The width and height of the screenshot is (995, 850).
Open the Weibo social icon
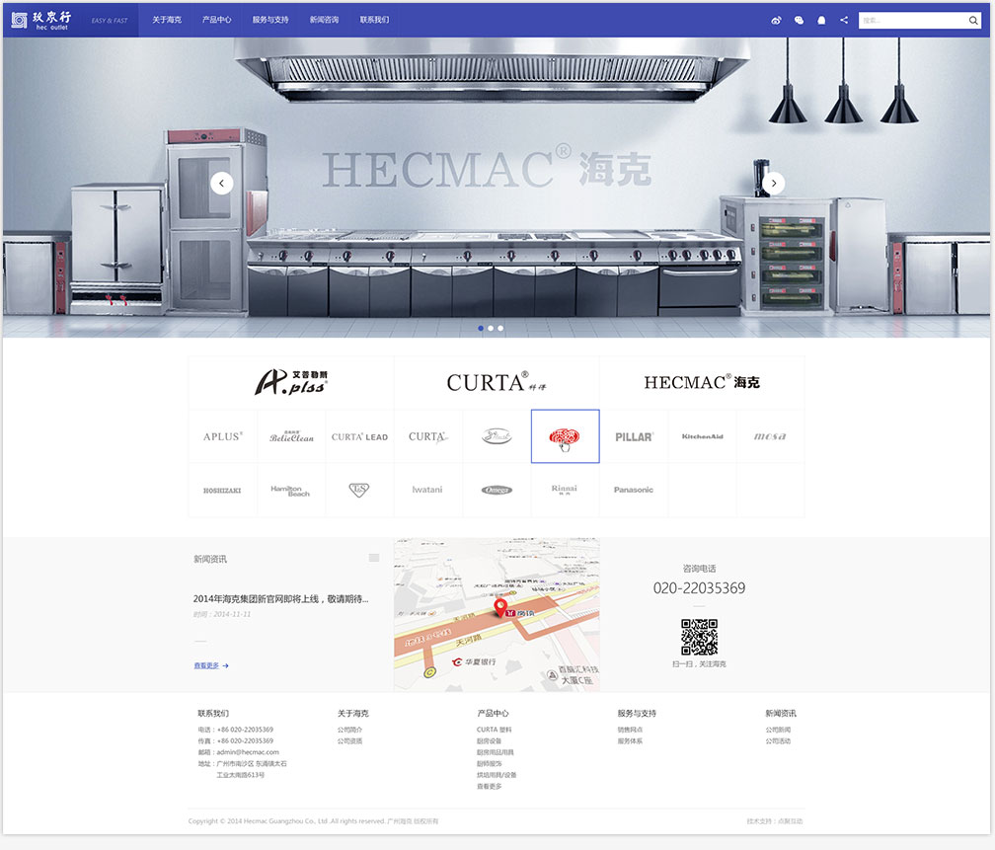tap(776, 21)
